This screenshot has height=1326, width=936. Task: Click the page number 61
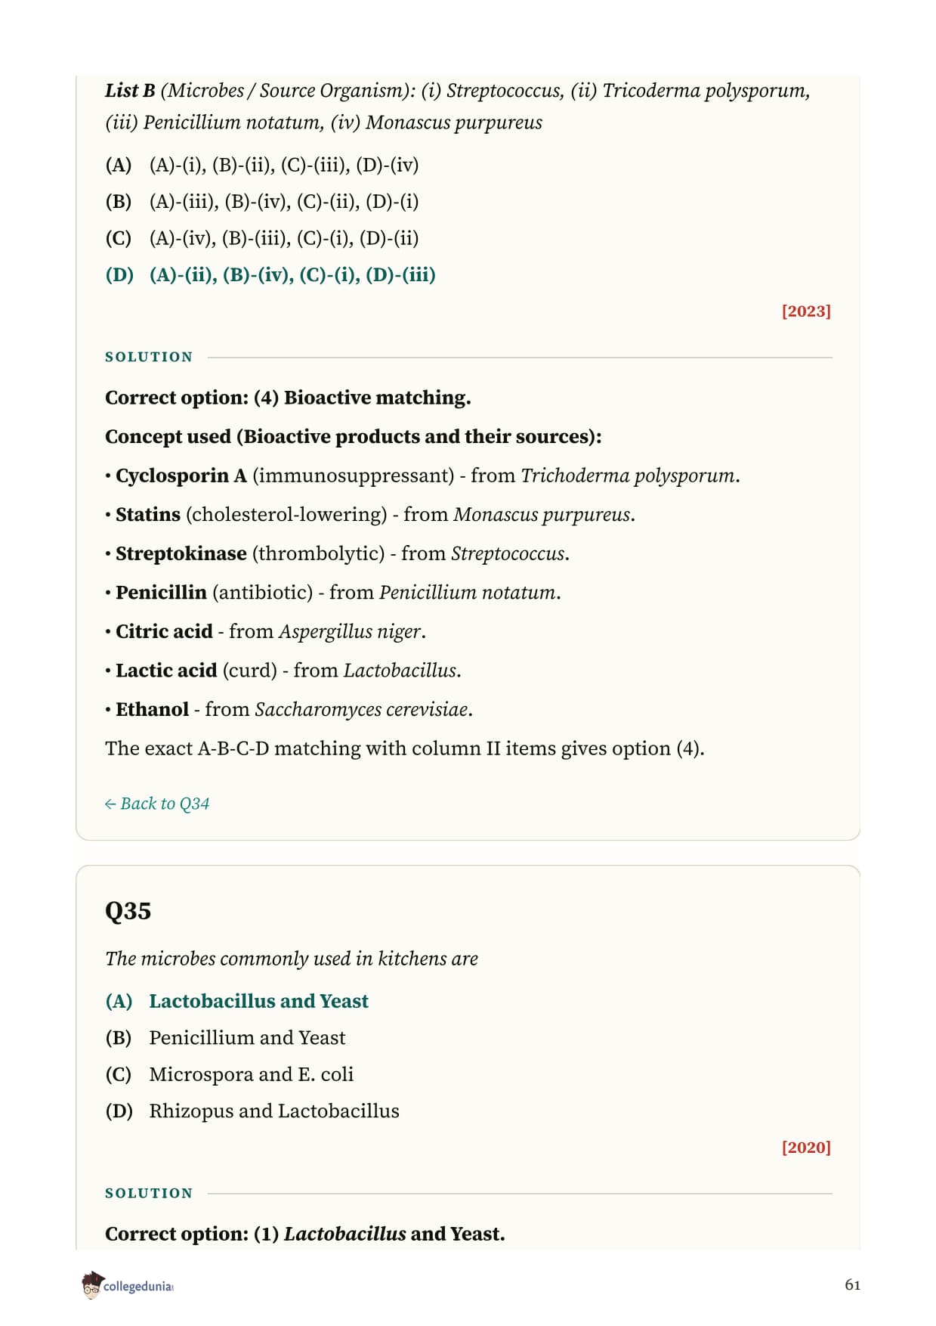point(852,1284)
